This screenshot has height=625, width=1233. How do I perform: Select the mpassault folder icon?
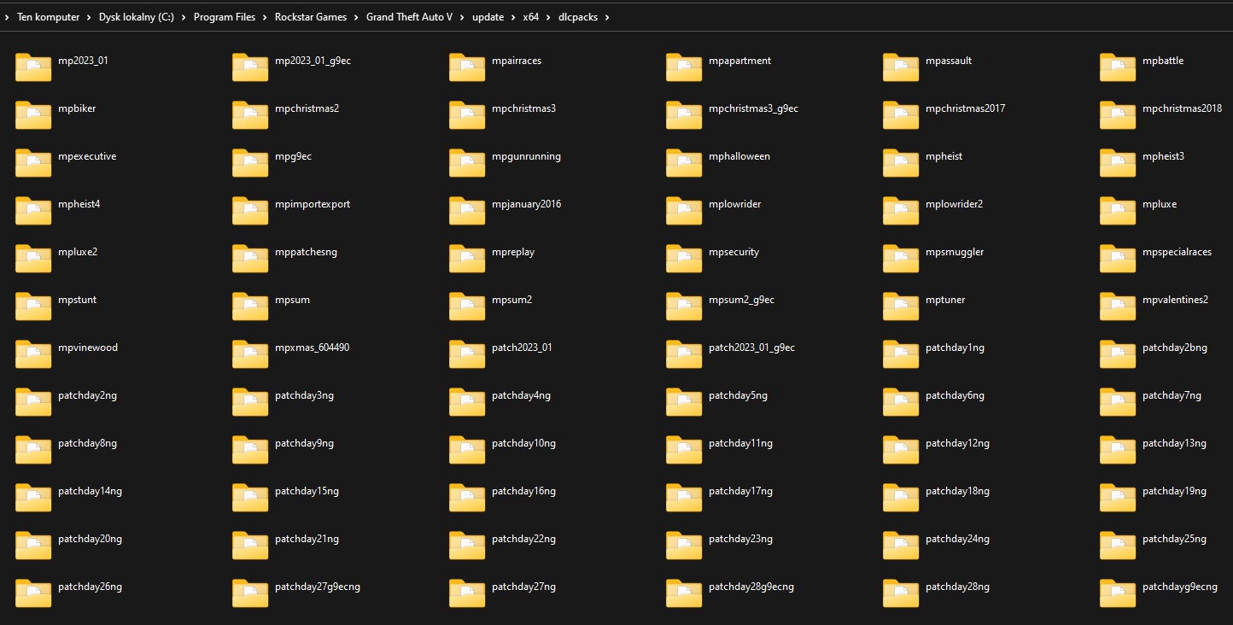[x=901, y=67]
